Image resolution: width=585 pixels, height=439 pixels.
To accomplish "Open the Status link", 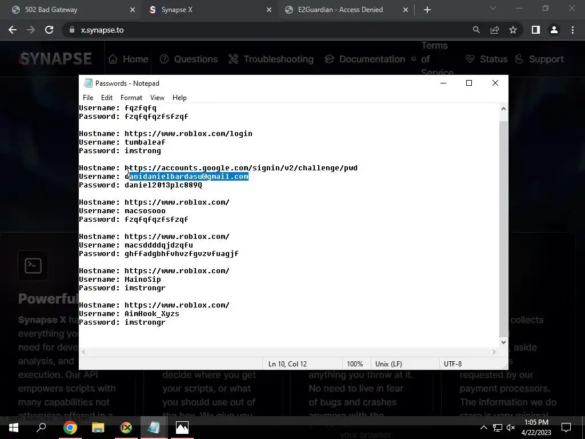I will (x=487, y=59).
